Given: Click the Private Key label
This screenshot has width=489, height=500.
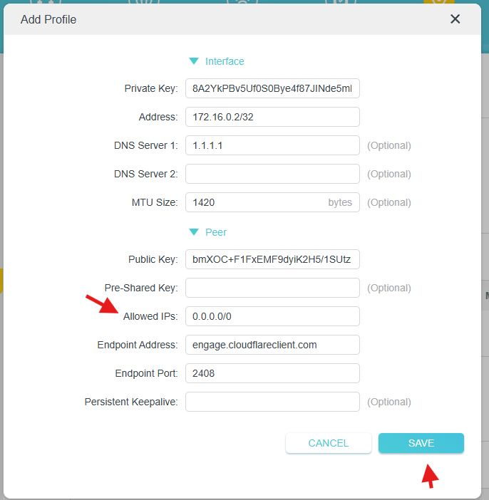Looking at the screenshot, I should (x=151, y=88).
